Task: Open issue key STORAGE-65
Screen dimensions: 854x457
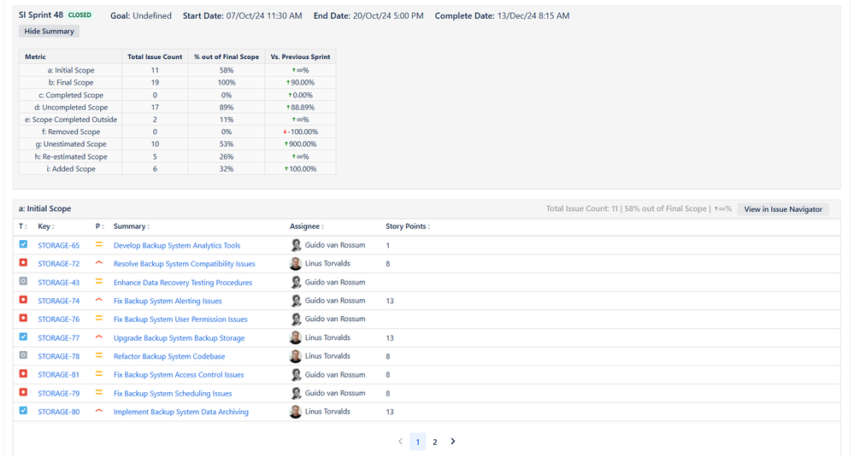Action: click(x=58, y=245)
